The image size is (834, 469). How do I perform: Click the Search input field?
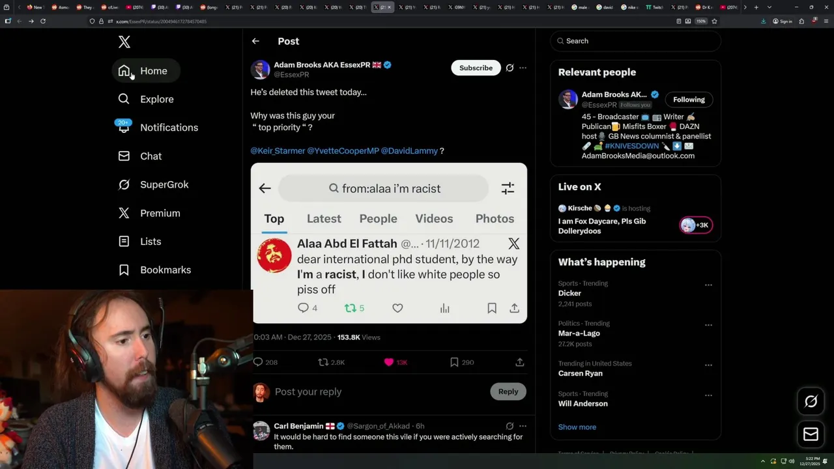[x=636, y=41]
